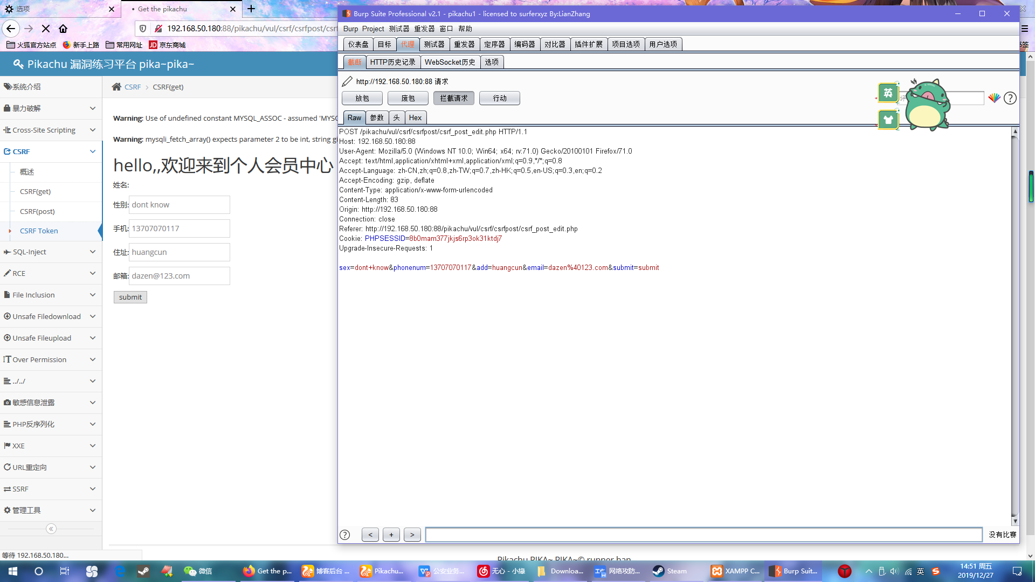Stop page loading with X icon
Screen dimensions: 1035x582
46,29
